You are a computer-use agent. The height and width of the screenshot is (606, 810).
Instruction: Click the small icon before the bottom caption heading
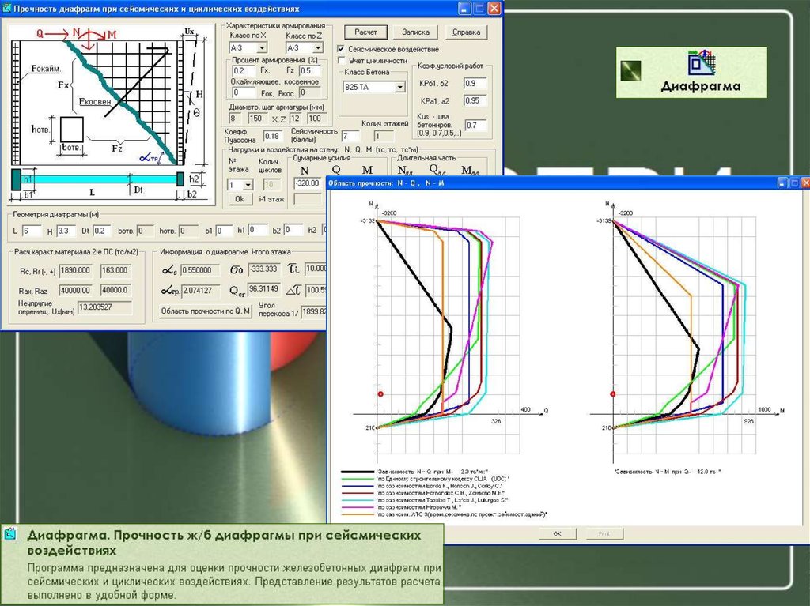pos(11,535)
